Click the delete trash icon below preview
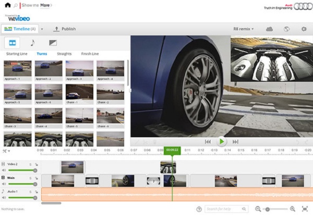This screenshot has height=215, width=313. pos(154,142)
